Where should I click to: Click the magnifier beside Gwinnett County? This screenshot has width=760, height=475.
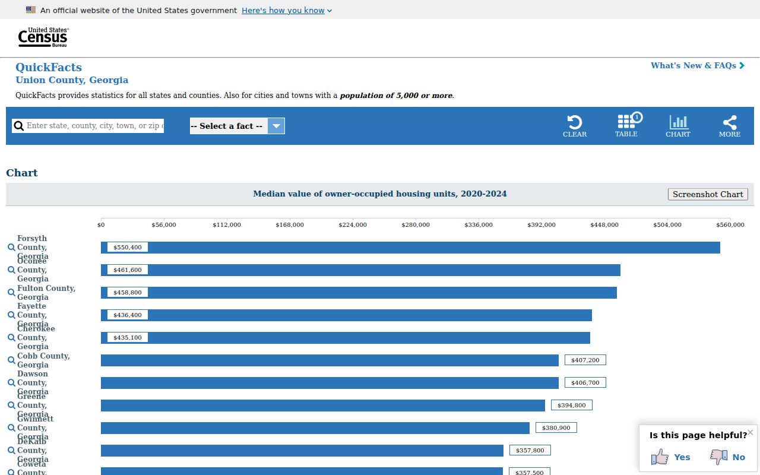click(11, 428)
